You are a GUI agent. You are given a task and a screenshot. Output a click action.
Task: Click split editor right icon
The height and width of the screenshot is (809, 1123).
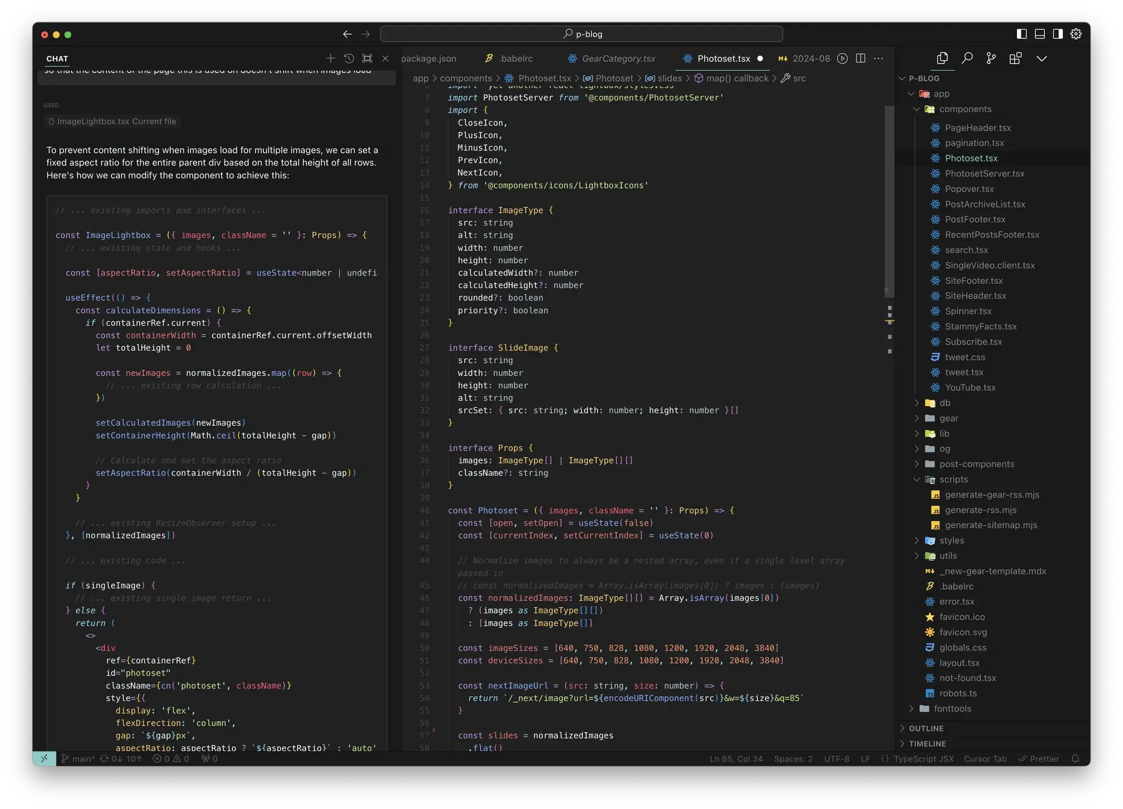(x=860, y=58)
